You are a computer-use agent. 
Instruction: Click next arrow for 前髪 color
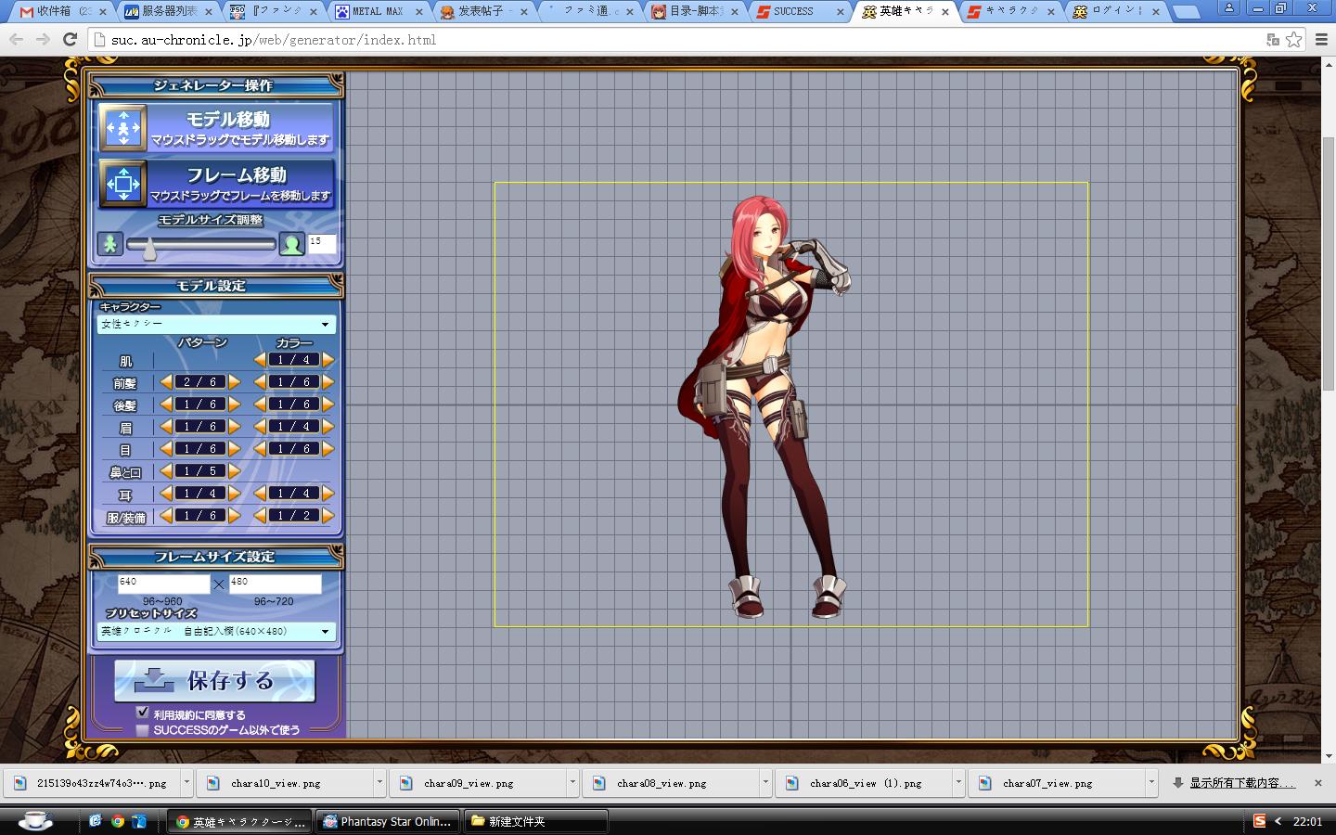pyautogui.click(x=328, y=382)
